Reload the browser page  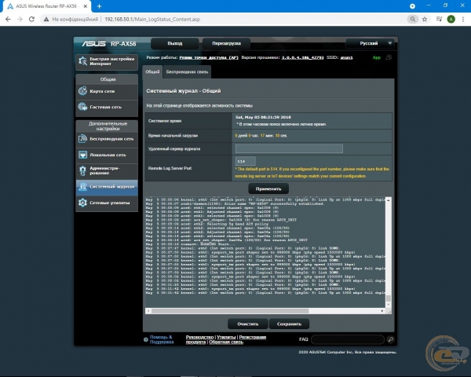click(x=31, y=19)
